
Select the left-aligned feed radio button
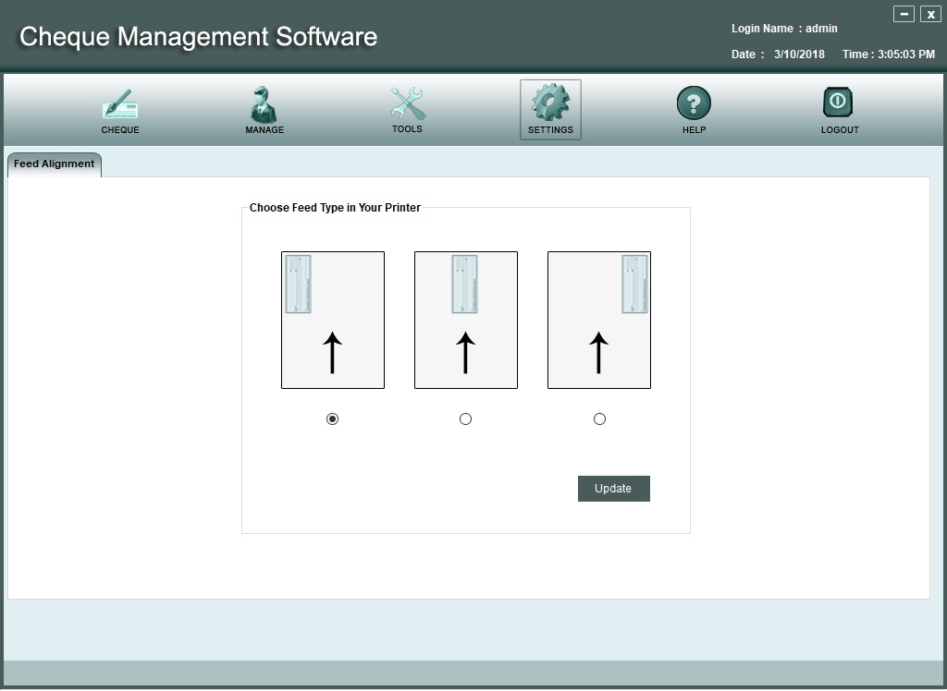[x=333, y=419]
